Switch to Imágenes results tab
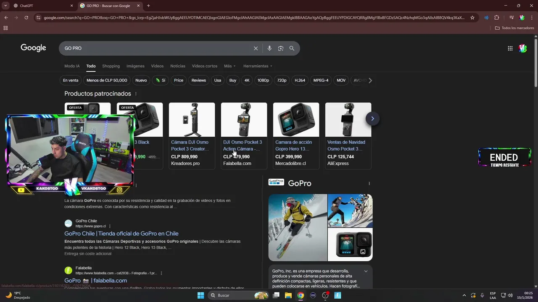538x302 pixels. 135,66
